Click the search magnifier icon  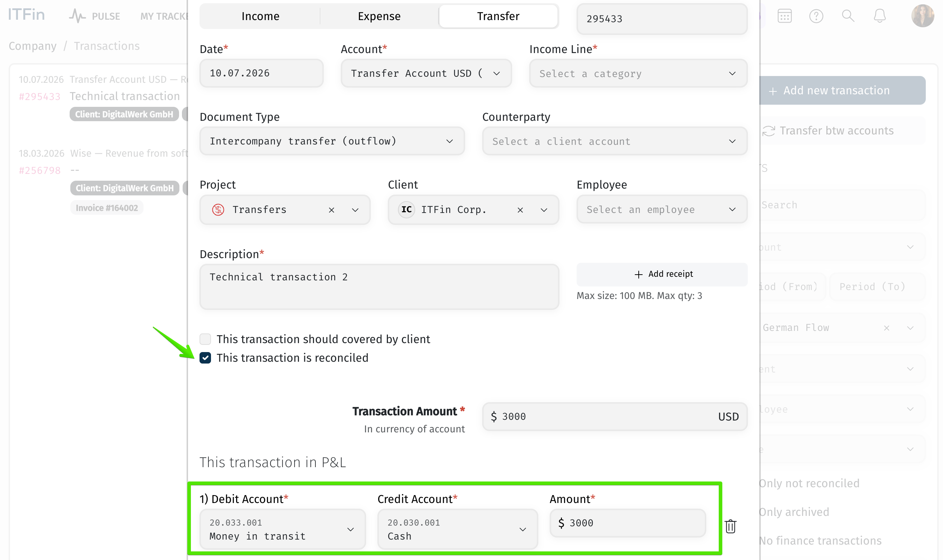[x=848, y=16]
